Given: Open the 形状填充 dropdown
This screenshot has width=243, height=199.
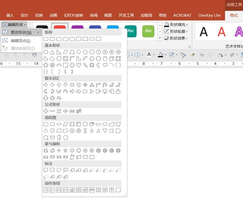Looking at the screenshot, I should pyautogui.click(x=176, y=25).
